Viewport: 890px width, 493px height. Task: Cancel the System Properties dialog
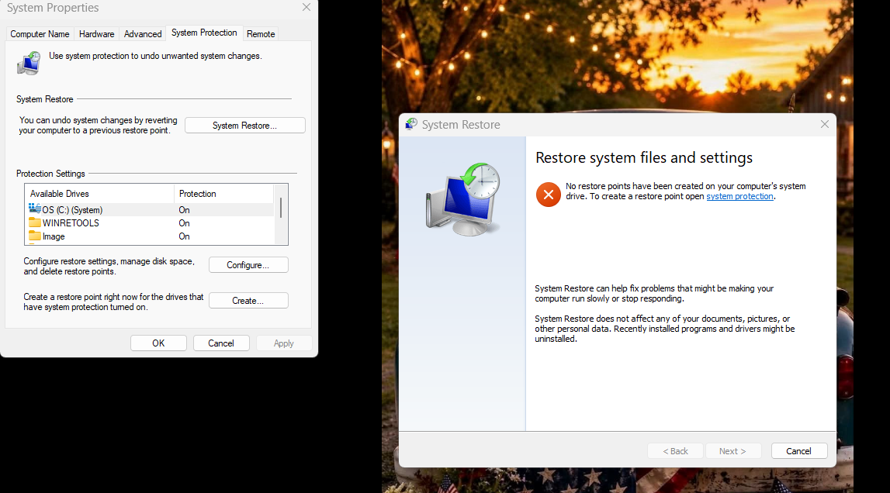[221, 343]
